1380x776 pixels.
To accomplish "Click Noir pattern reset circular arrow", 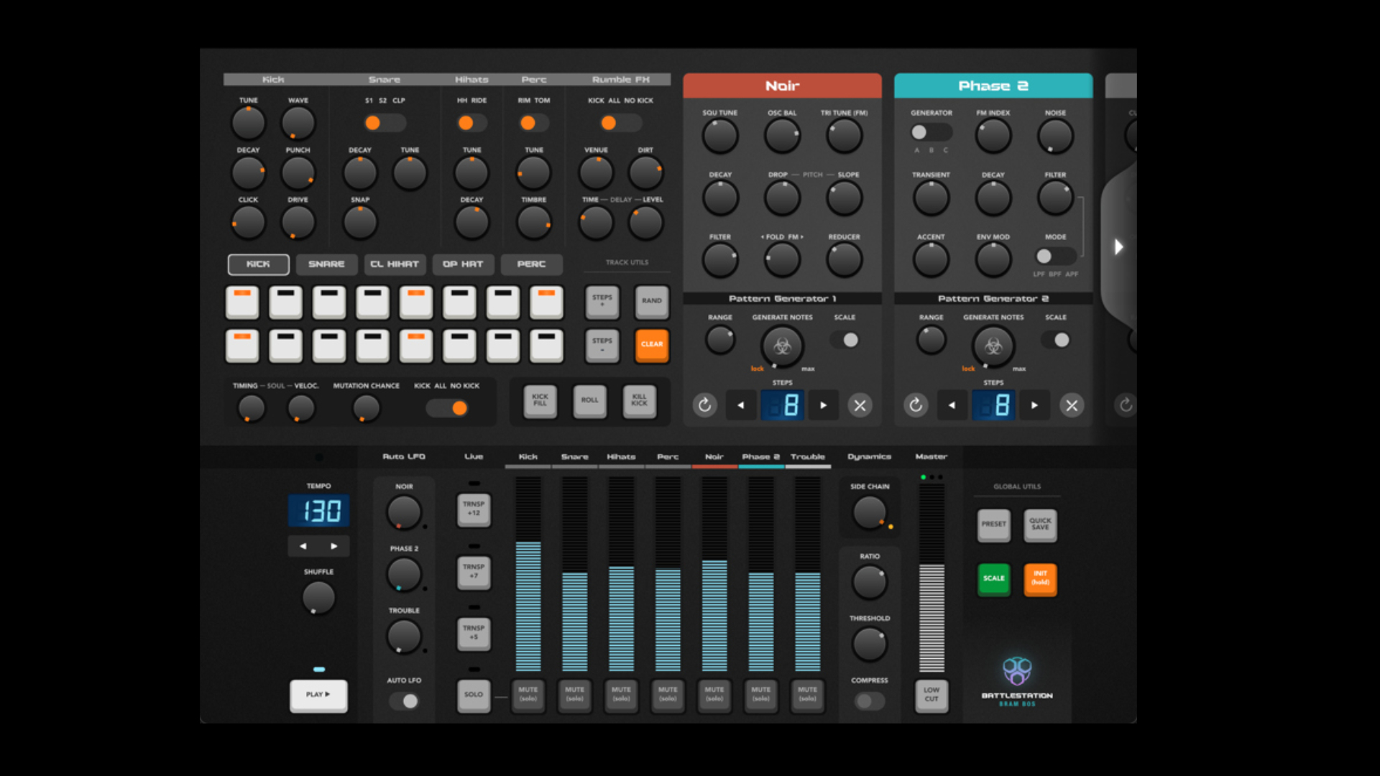I will pyautogui.click(x=704, y=405).
